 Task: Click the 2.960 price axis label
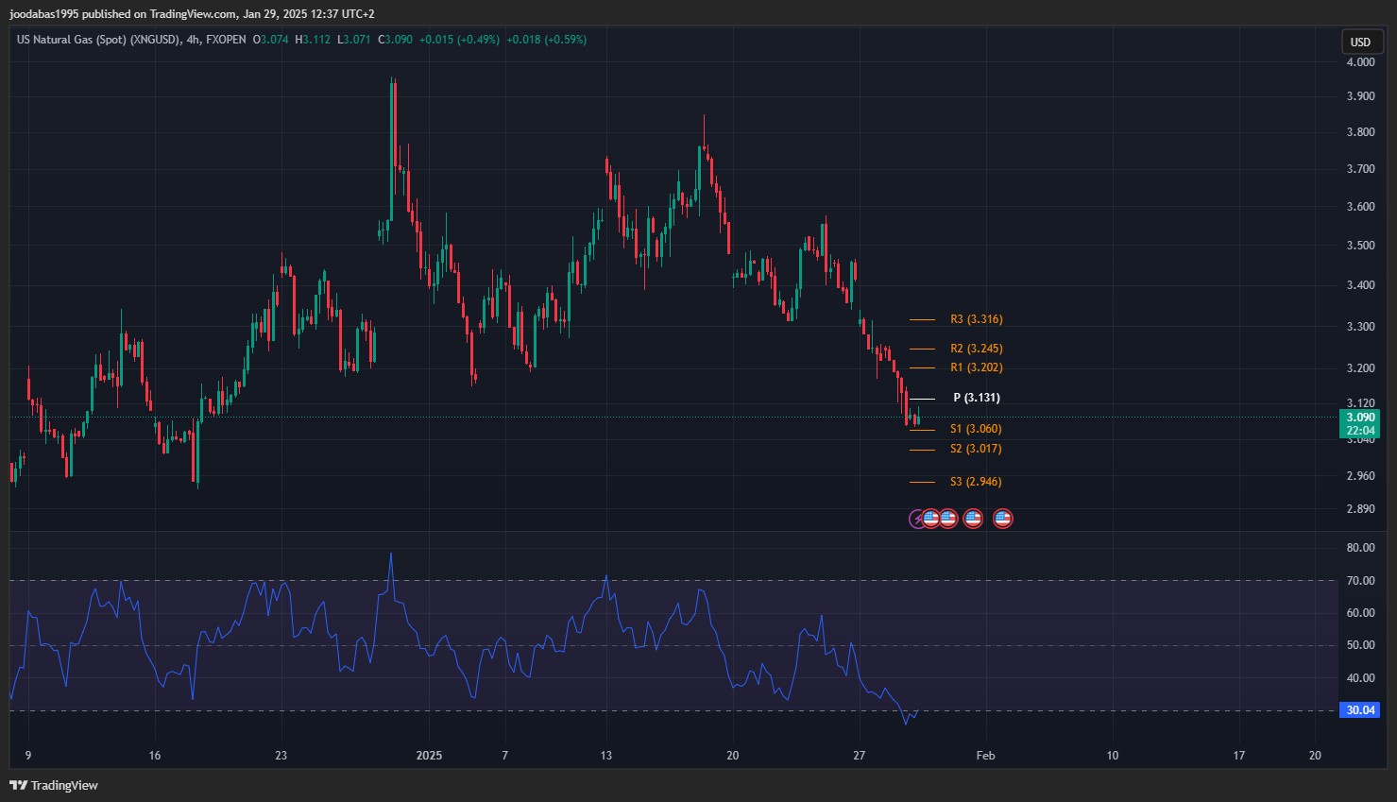coord(1361,476)
